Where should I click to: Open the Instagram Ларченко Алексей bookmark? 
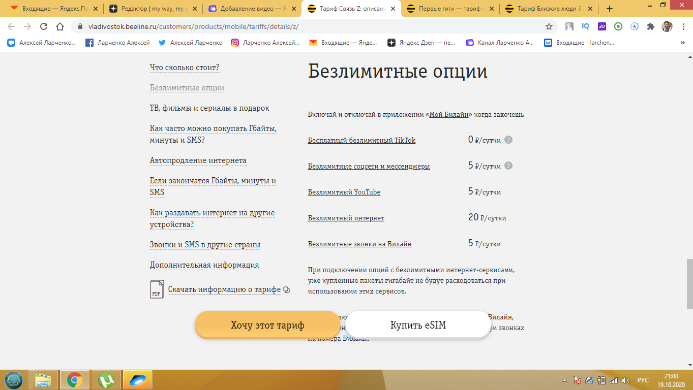pos(265,43)
